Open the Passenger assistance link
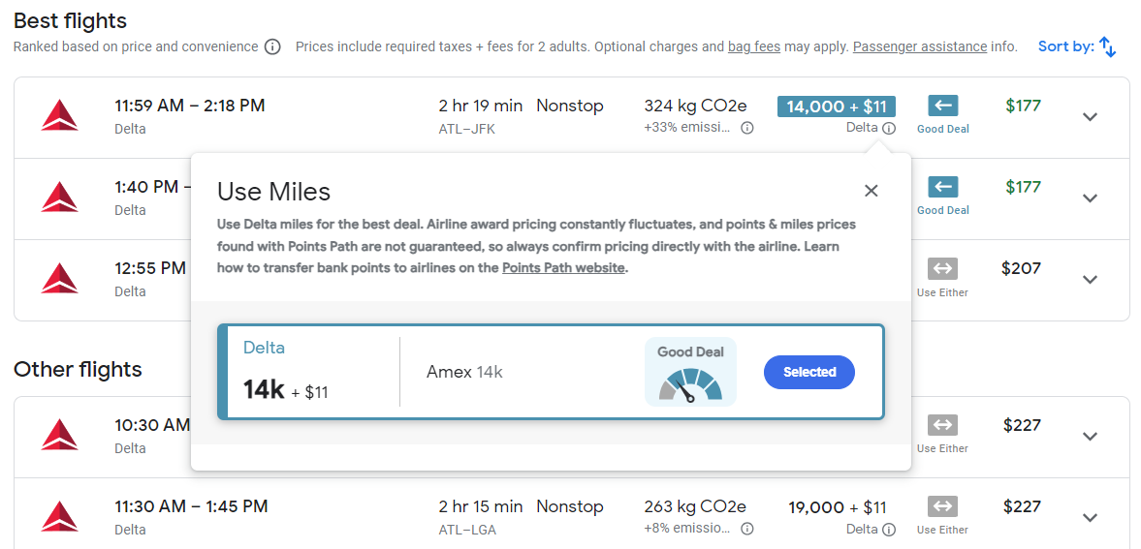 click(919, 46)
